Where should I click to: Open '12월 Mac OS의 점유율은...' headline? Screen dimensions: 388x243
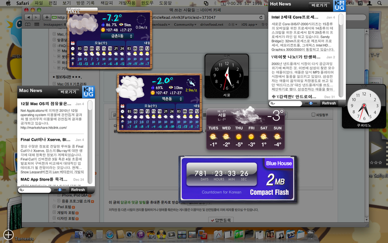point(46,103)
